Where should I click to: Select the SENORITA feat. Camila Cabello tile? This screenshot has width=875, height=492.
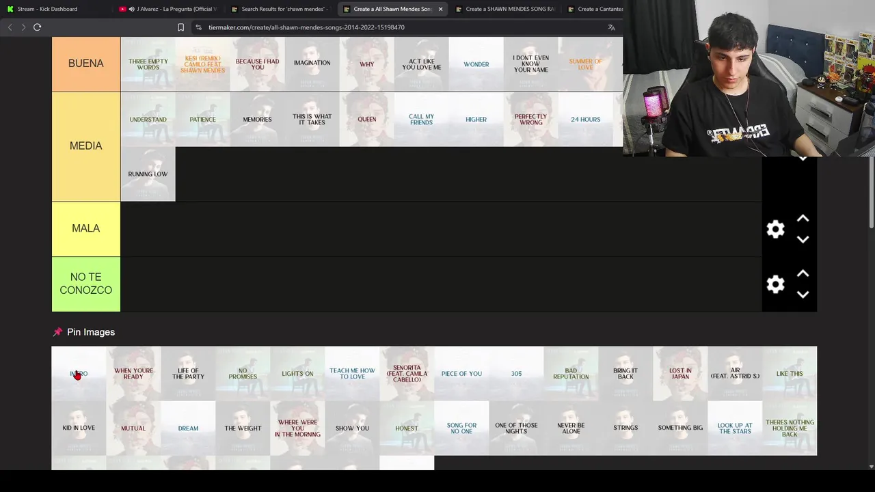[x=407, y=374]
